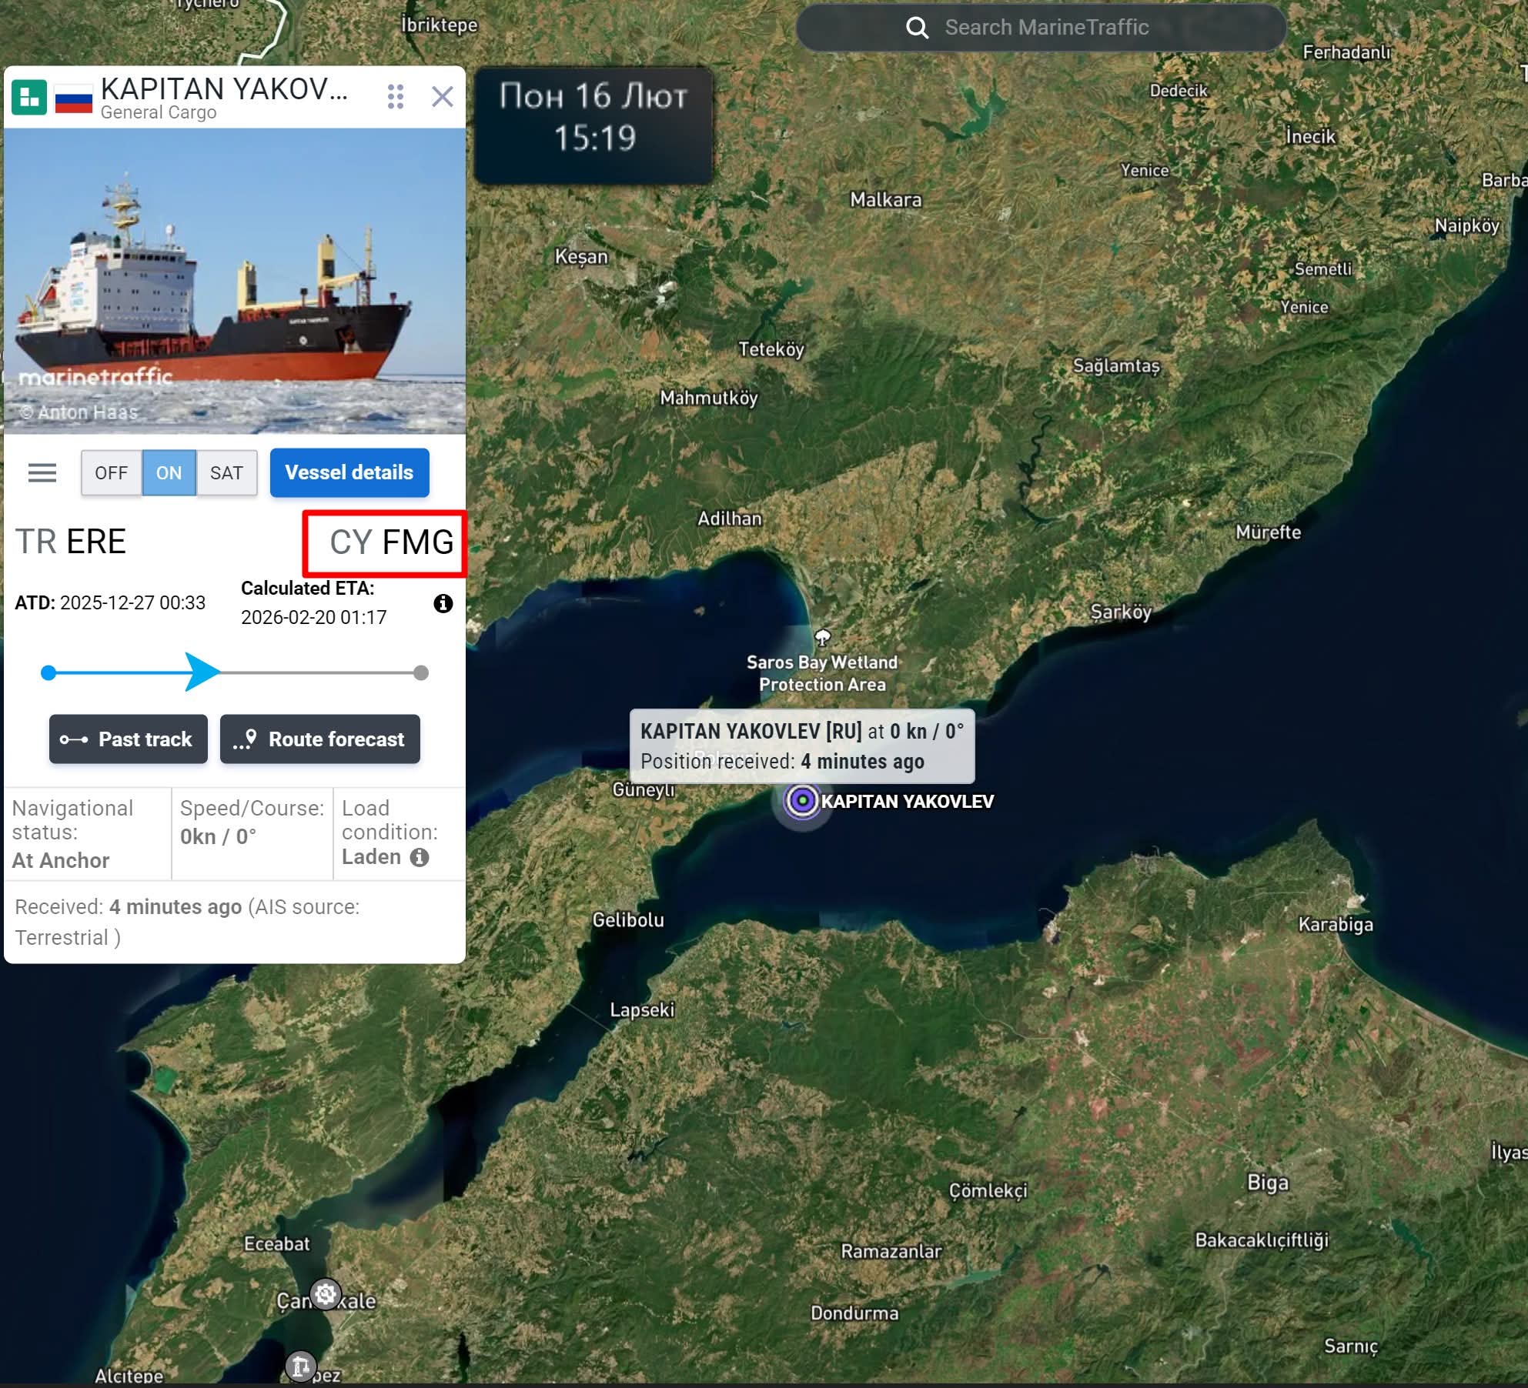Click the Russian flag icon
Image resolution: width=1528 pixels, height=1388 pixels.
[74, 98]
